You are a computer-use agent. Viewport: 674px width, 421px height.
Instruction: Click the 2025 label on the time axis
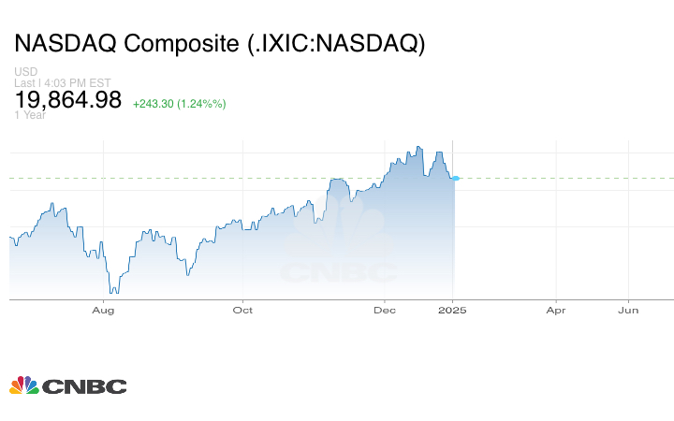453,310
